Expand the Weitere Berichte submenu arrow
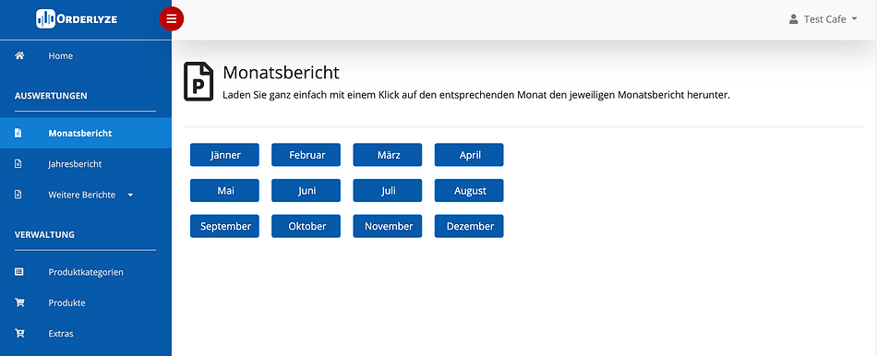This screenshot has height=356, width=877. [130, 195]
